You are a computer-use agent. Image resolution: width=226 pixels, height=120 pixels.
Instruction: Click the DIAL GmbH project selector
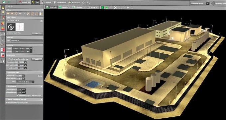click(52, 7)
